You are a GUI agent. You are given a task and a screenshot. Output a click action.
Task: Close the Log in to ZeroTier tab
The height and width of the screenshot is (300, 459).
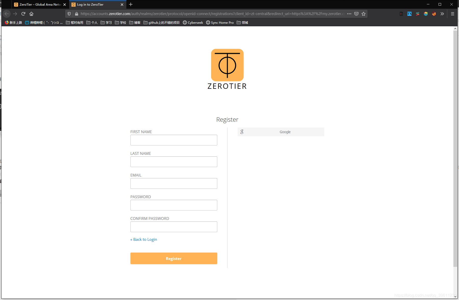pos(122,5)
